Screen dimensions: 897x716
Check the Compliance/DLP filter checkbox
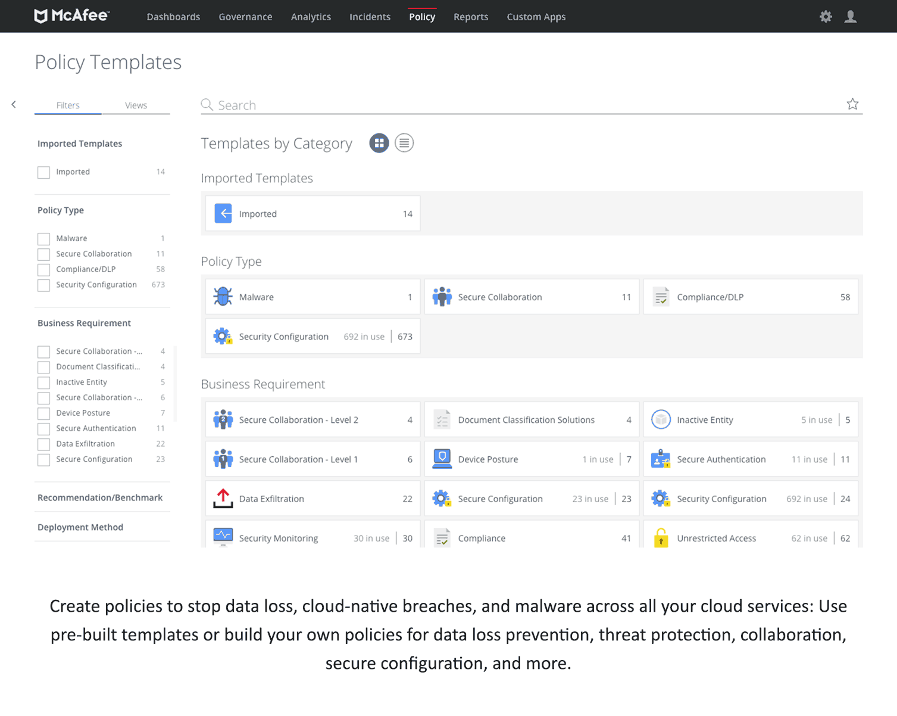(43, 270)
